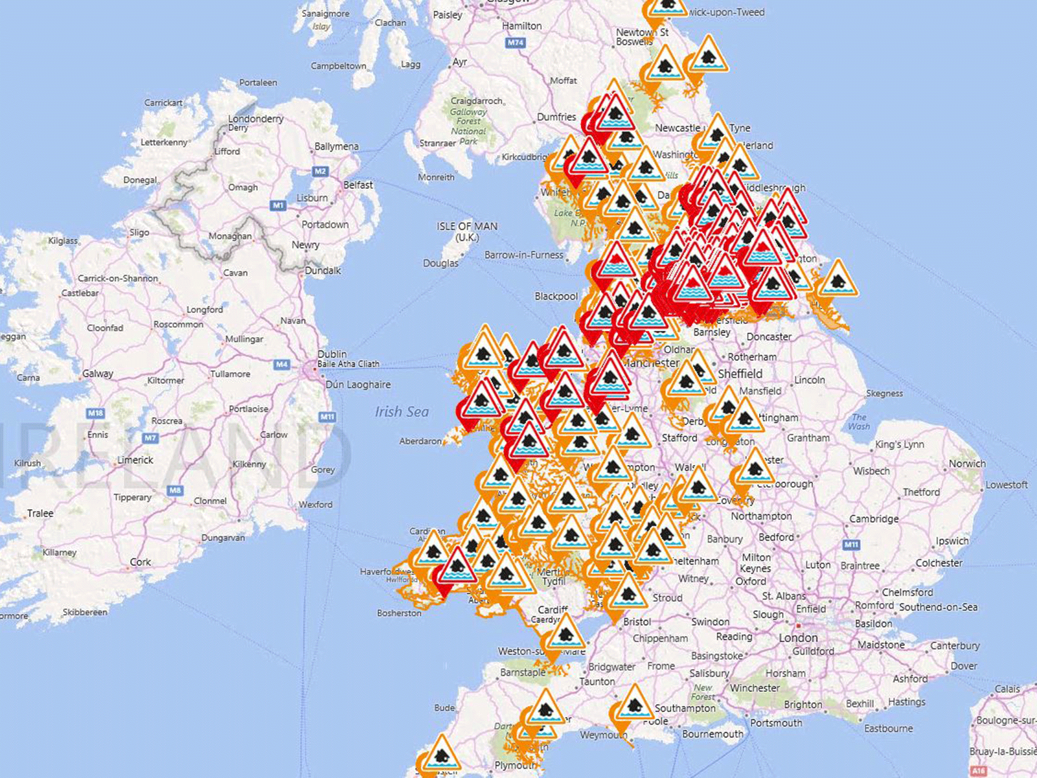1037x778 pixels.
Task: Select the Sheffield city label
Action: point(740,374)
